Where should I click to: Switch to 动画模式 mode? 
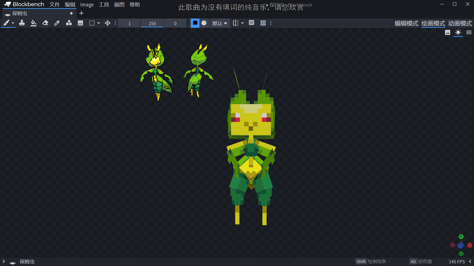(460, 23)
